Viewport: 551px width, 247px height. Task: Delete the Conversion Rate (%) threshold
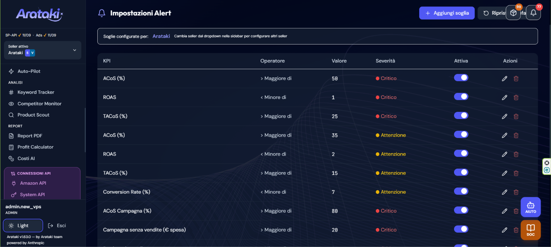[516, 192]
